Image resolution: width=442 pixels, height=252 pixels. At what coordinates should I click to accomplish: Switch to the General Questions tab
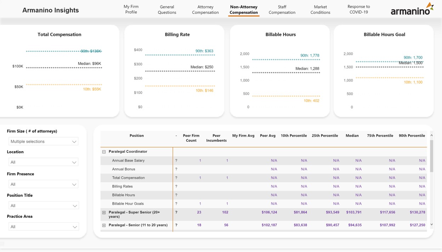167,10
